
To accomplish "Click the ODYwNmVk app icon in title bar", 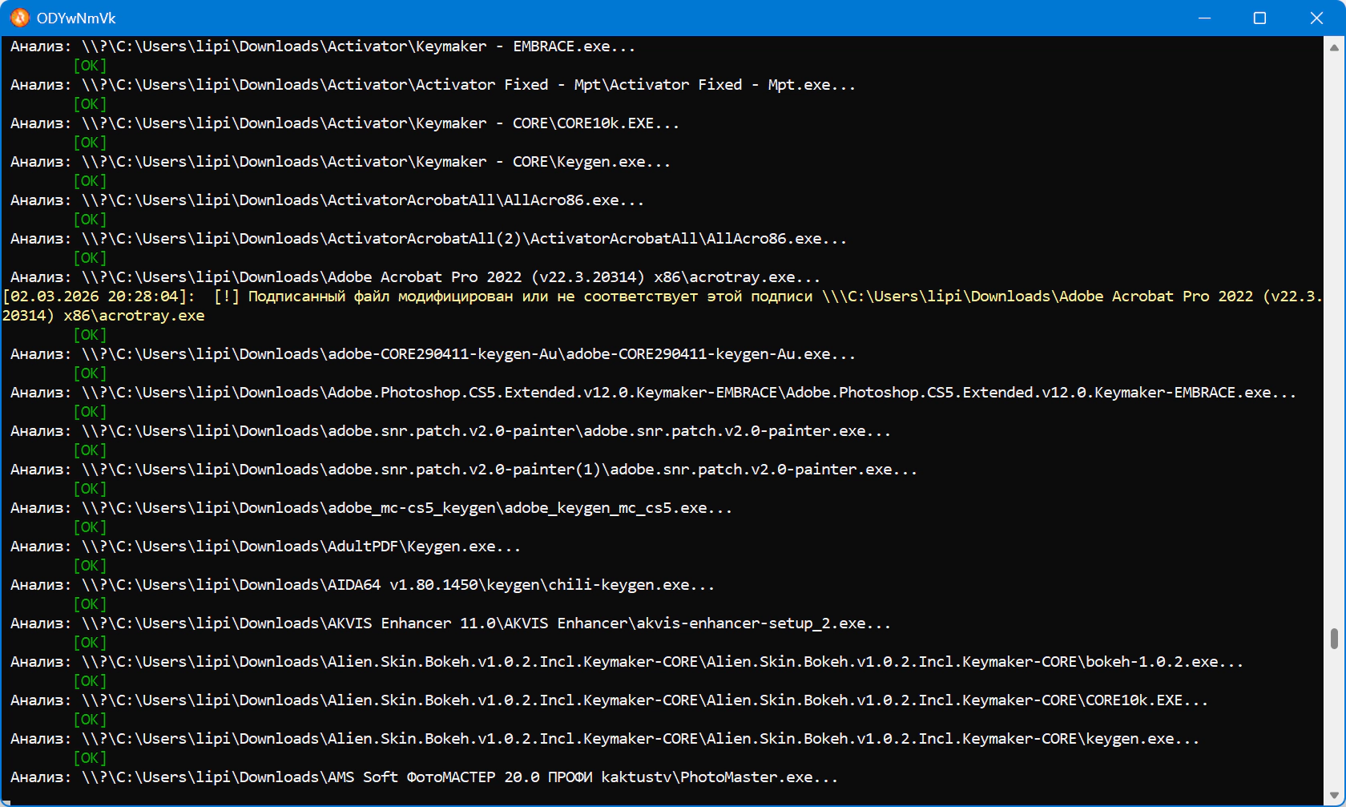I will (19, 18).
